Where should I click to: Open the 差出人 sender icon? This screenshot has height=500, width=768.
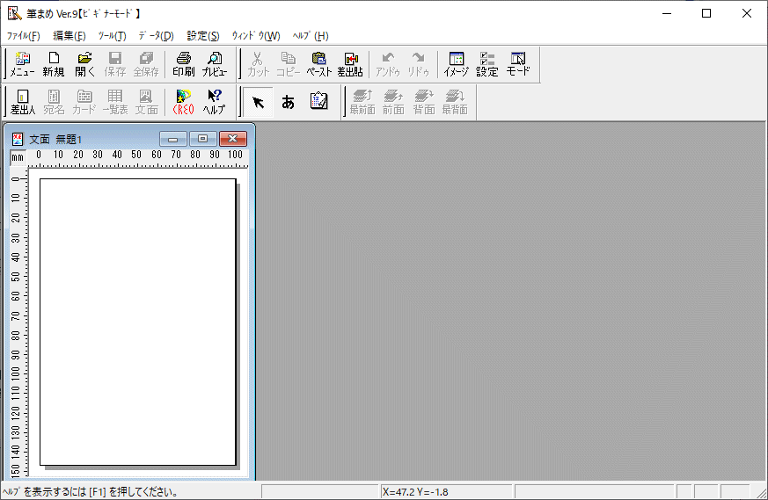coord(23,102)
